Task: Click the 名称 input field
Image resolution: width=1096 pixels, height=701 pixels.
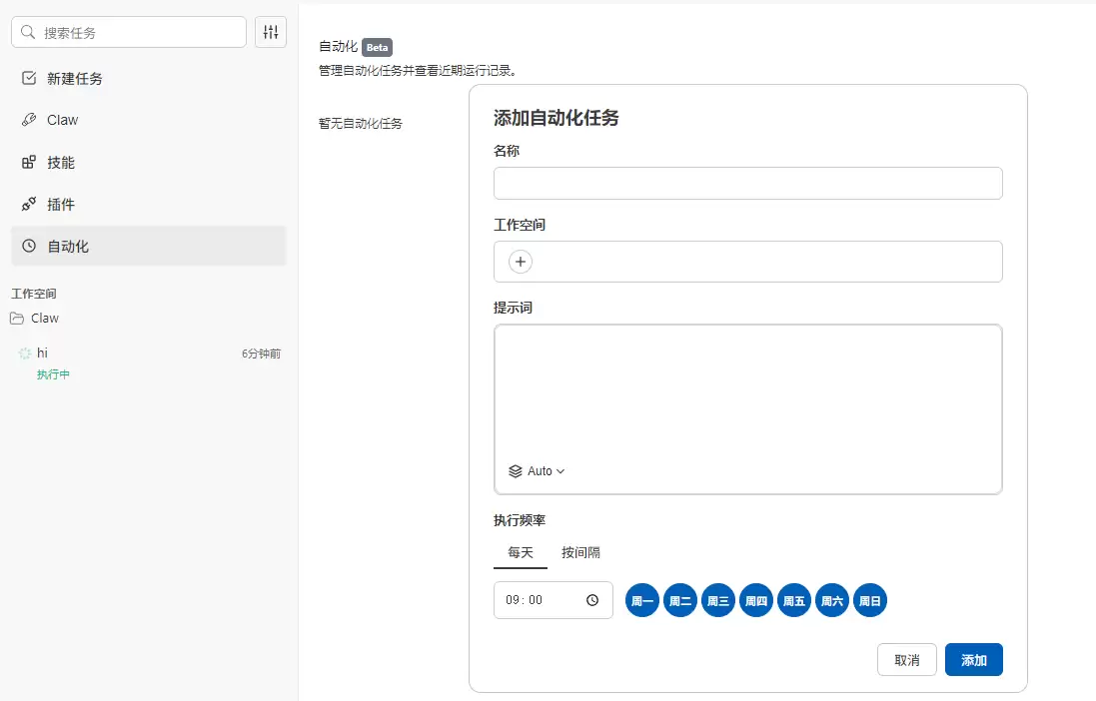Action: pyautogui.click(x=747, y=183)
